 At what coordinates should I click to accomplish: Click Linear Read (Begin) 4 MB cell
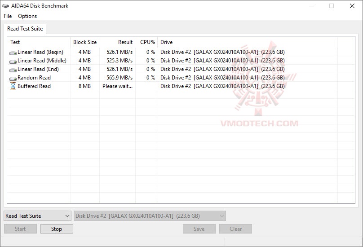point(84,52)
